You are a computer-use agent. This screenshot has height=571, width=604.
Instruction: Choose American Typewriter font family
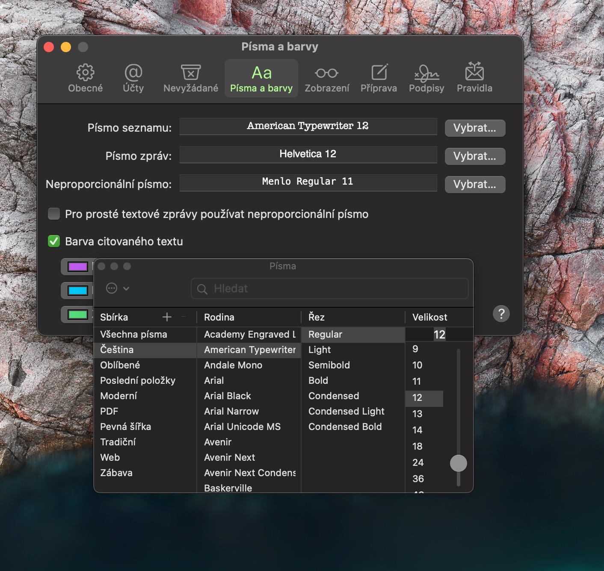pyautogui.click(x=249, y=350)
